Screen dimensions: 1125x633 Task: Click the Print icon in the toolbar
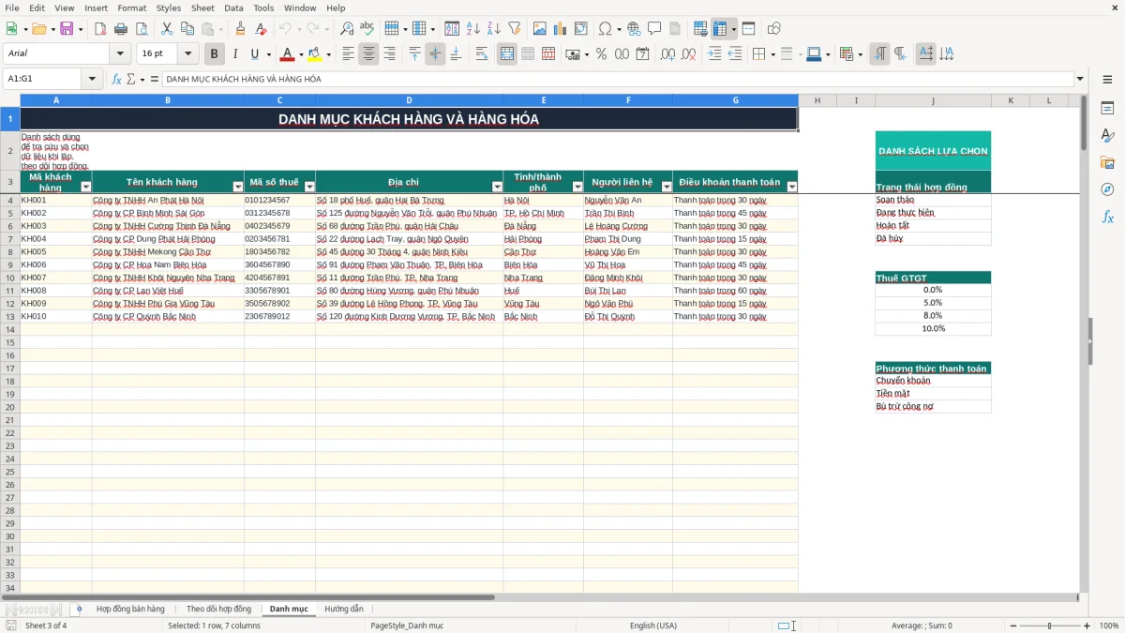[121, 29]
